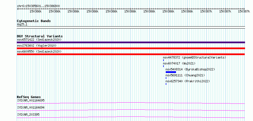
Task: Open nsv6571422 (Sedlazeck2020) label
Action: pos(39,40)
